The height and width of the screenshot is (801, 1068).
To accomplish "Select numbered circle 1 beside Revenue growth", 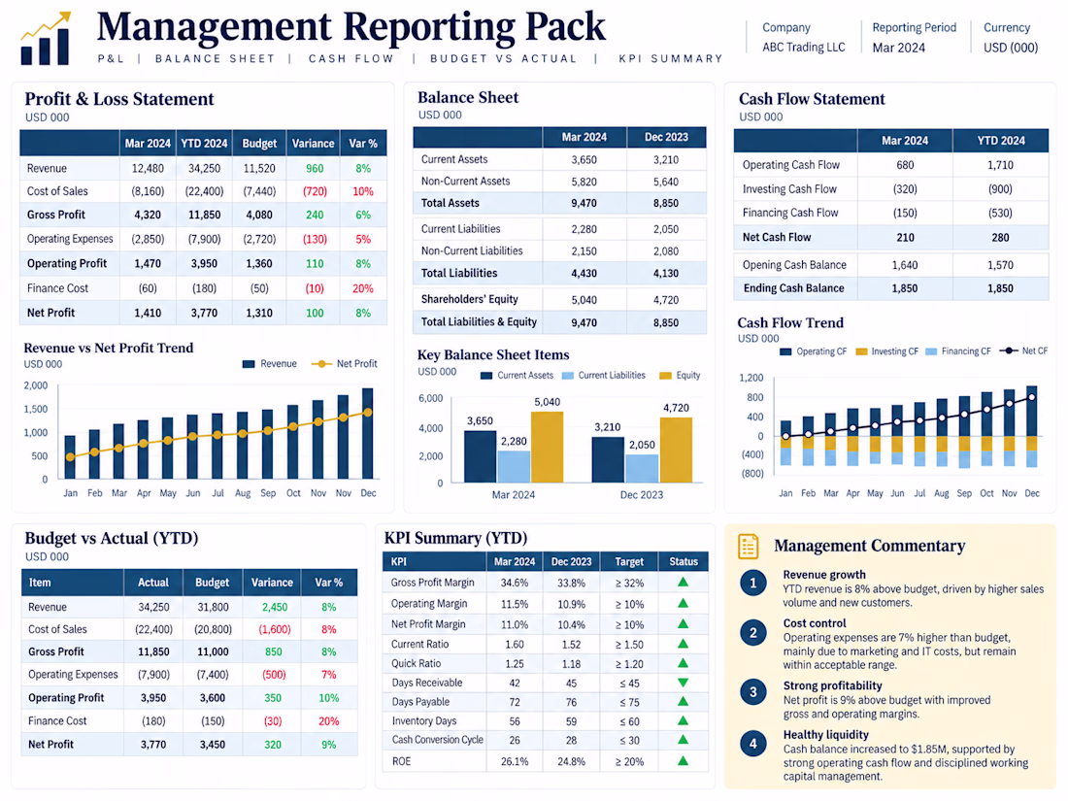I will [753, 584].
